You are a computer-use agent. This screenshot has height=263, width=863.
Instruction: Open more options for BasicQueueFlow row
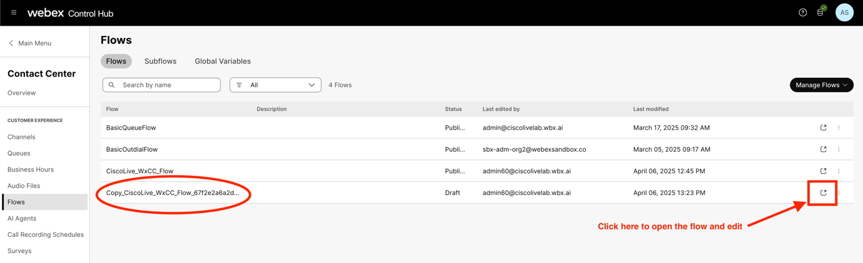coord(839,128)
